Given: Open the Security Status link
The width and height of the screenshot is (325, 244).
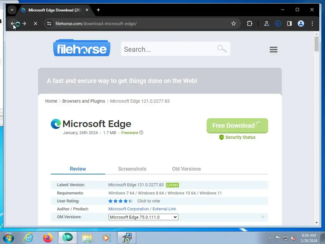Looking at the screenshot, I should (x=237, y=137).
